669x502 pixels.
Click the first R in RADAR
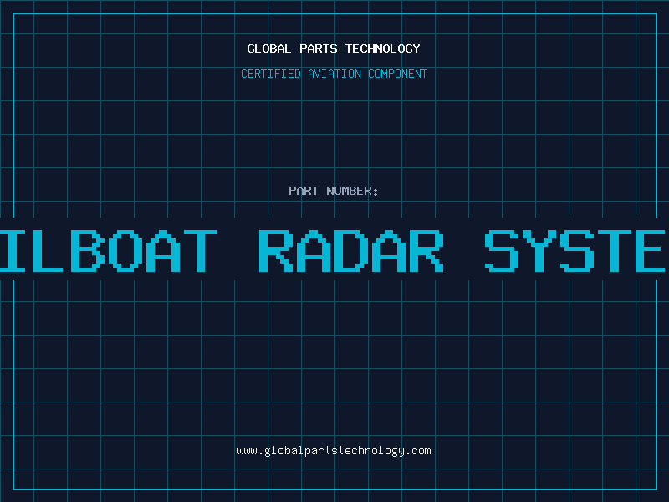277,250
